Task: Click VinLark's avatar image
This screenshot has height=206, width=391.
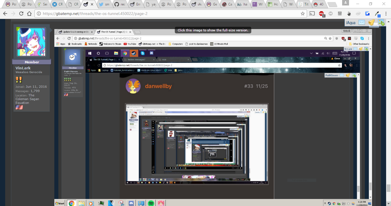Action: pos(31,42)
